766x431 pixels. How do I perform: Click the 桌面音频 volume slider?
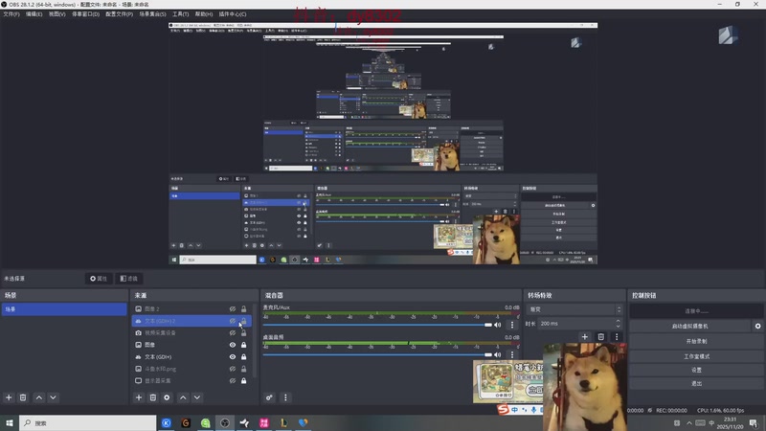tap(377, 354)
